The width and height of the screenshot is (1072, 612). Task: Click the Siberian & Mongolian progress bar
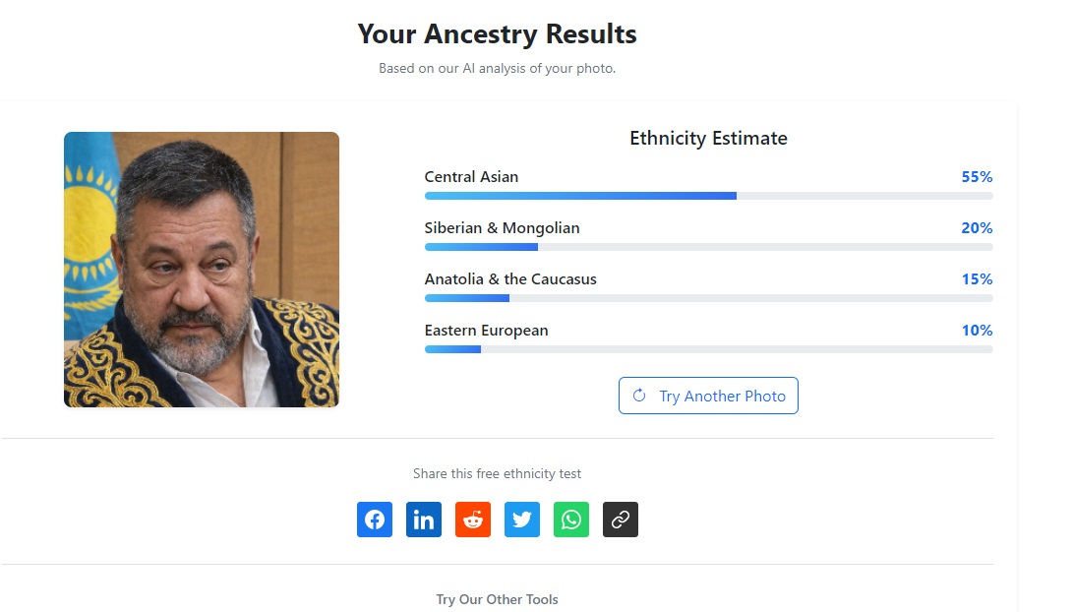pyautogui.click(x=708, y=247)
